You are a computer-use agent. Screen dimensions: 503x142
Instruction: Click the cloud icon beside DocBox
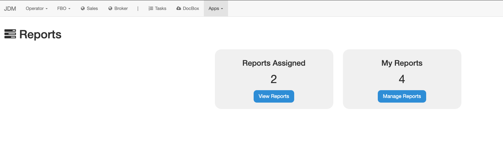(179, 9)
